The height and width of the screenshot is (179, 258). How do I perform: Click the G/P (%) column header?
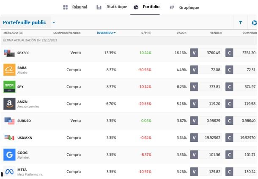146,33
